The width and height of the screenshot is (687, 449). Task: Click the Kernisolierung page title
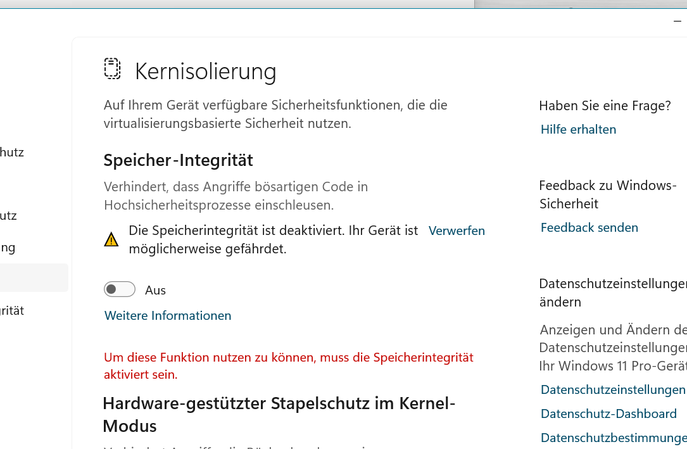[x=205, y=71]
